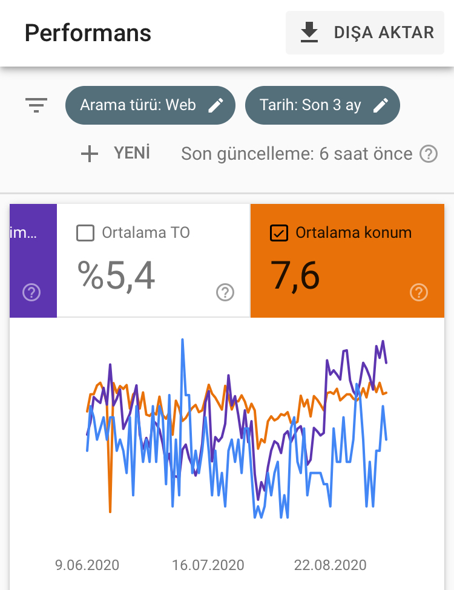The width and height of the screenshot is (454, 590).
Task: Enable the Ortalama TO checkbox
Action: click(85, 233)
